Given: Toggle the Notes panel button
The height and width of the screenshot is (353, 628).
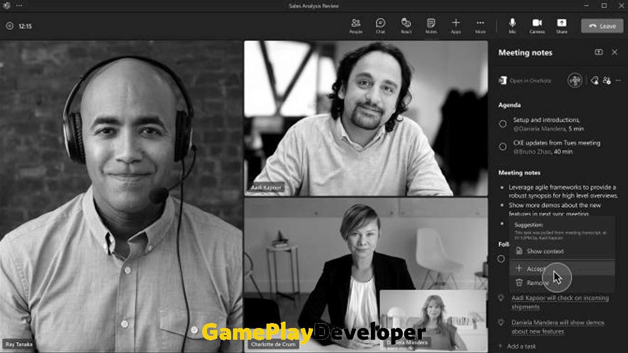Looking at the screenshot, I should pyautogui.click(x=431, y=26).
